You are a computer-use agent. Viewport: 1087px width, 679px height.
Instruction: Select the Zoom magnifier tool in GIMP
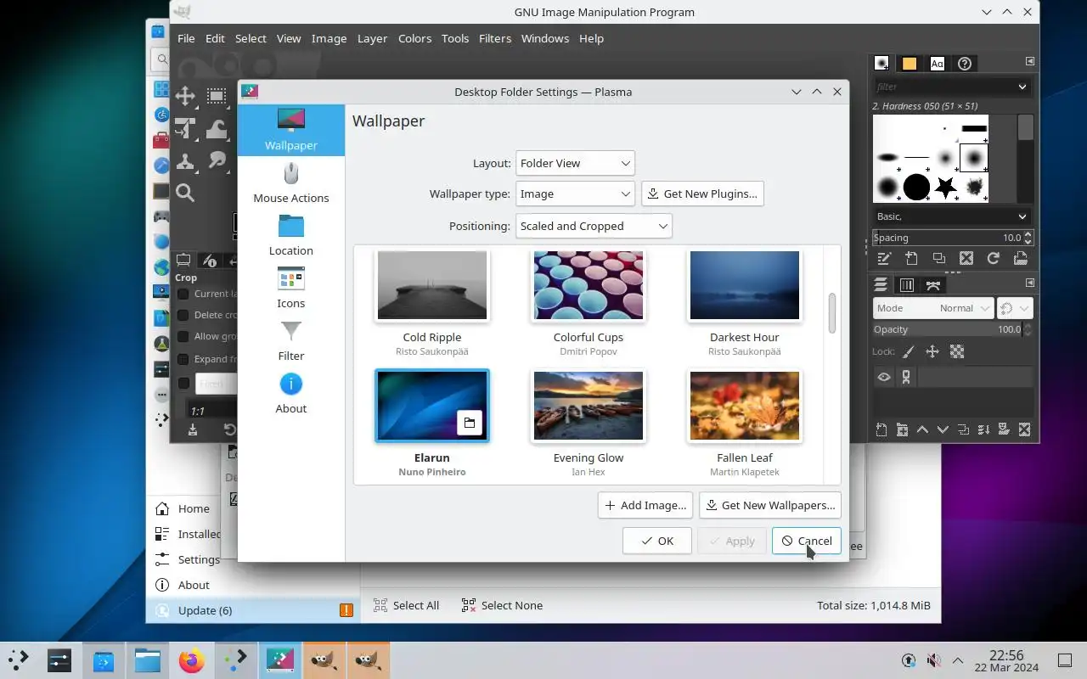click(185, 193)
